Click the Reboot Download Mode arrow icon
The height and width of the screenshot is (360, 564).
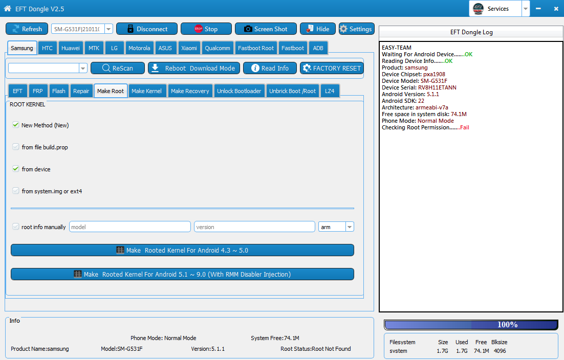[155, 68]
